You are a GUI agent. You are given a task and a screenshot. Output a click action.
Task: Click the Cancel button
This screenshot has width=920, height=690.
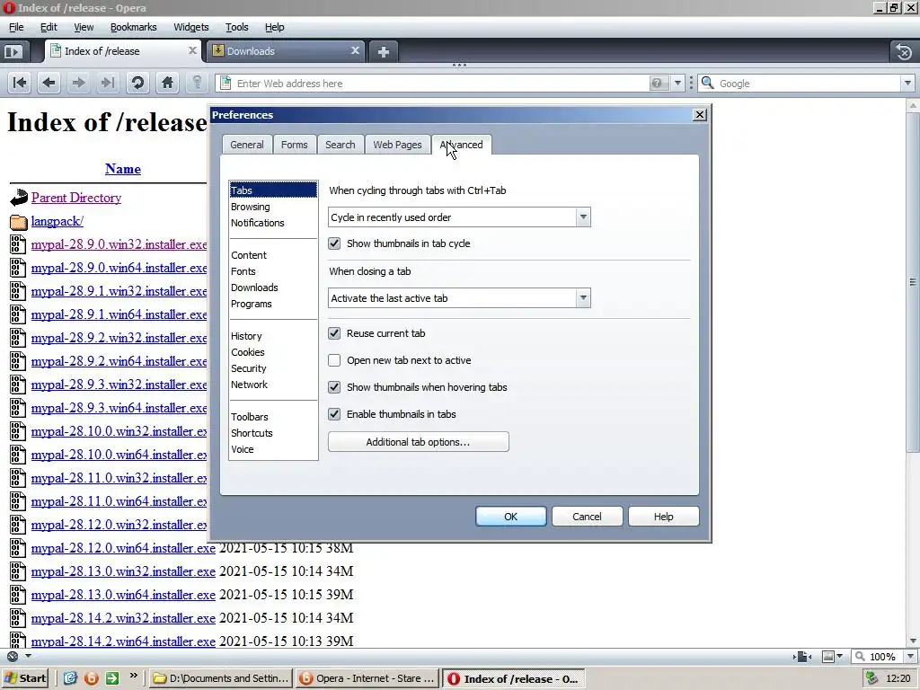(x=587, y=517)
